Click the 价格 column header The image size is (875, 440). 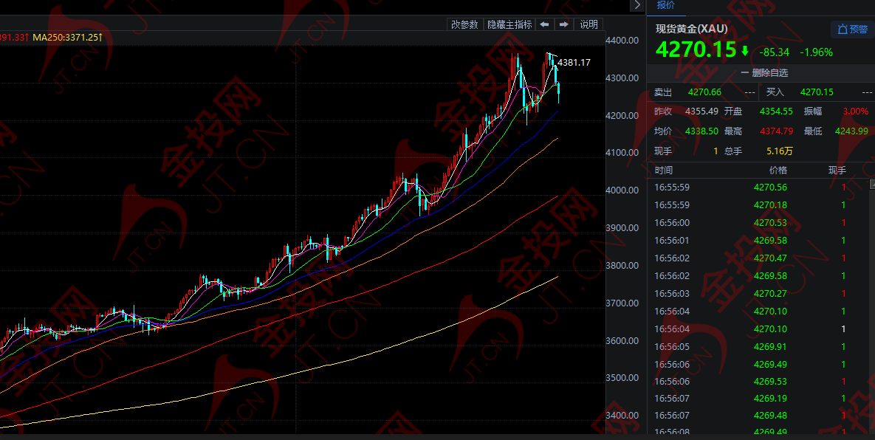pos(778,170)
